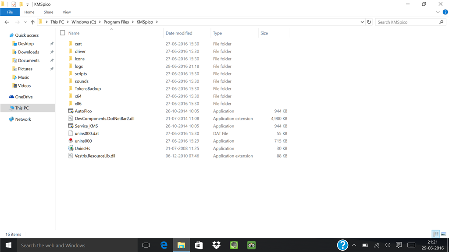Open Task View on the taskbar
The height and width of the screenshot is (252, 449).
[x=146, y=245]
